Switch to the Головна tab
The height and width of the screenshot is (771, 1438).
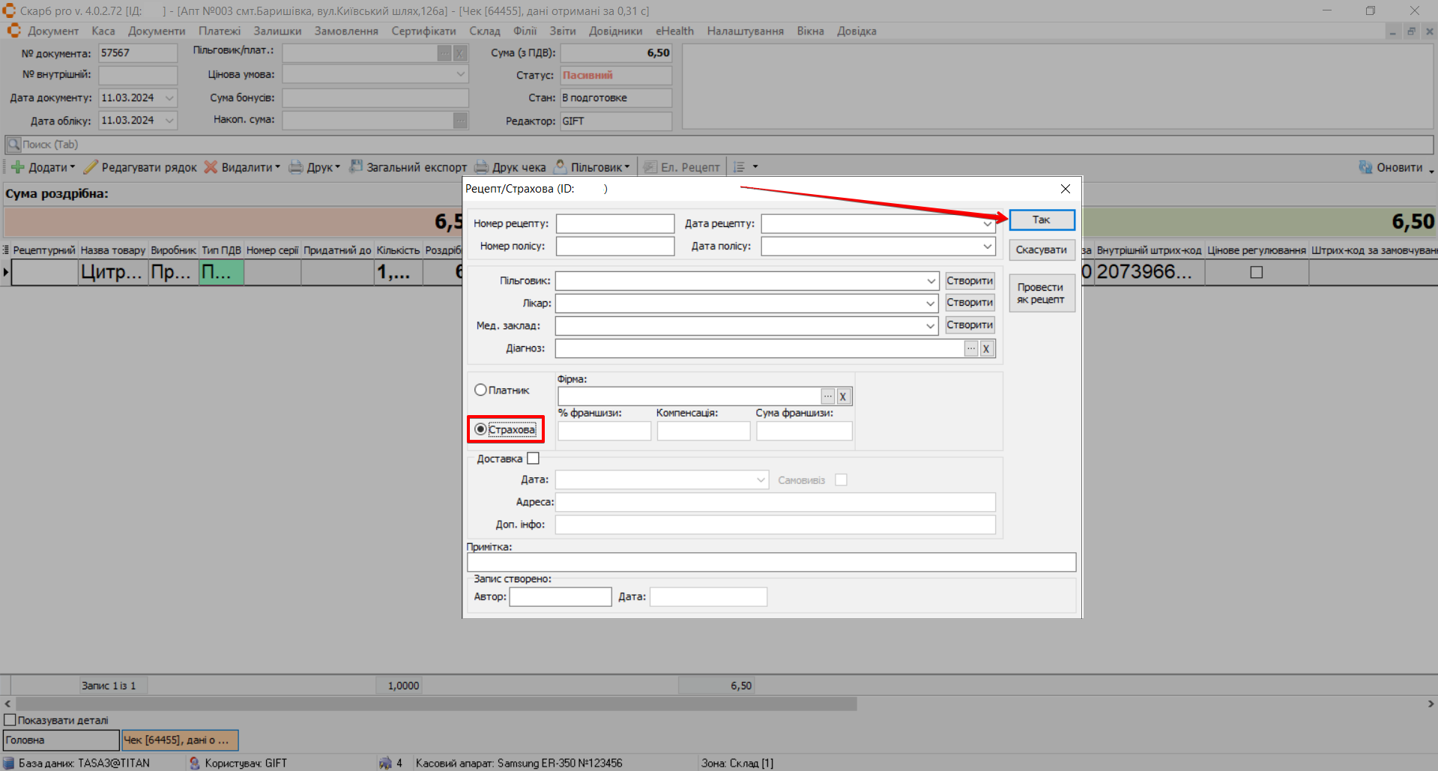(61, 740)
